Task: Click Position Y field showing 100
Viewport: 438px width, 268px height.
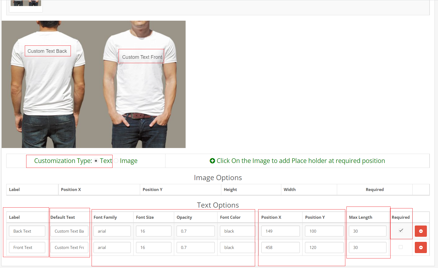Action: click(324, 231)
